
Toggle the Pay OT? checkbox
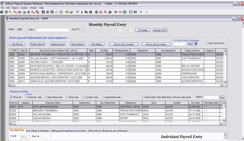[x=83, y=30]
